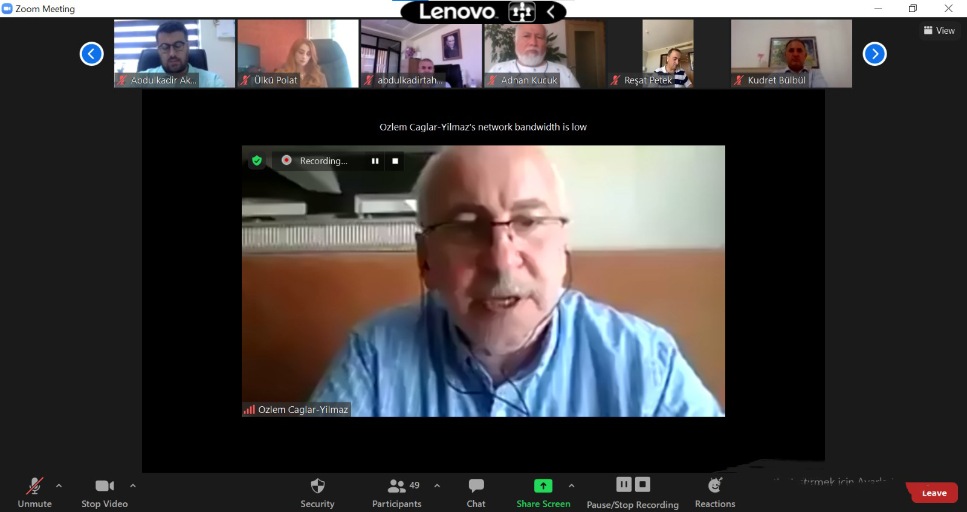967x512 pixels.
Task: Expand audio options arrow beside Unmute
Action: coord(59,485)
